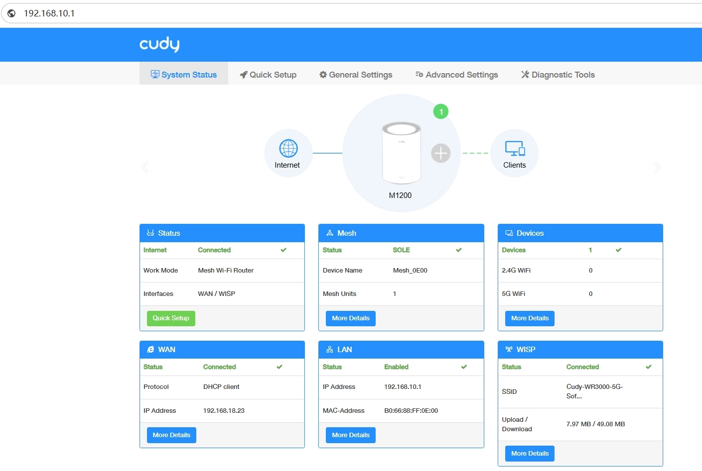Click the green badge showing 1

[441, 111]
